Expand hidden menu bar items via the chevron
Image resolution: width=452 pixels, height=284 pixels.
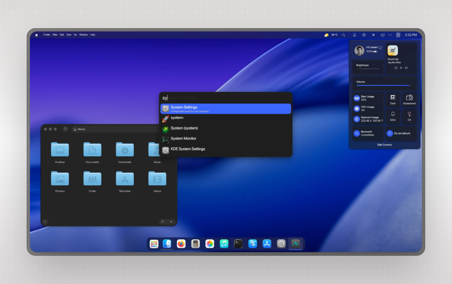click(390, 35)
